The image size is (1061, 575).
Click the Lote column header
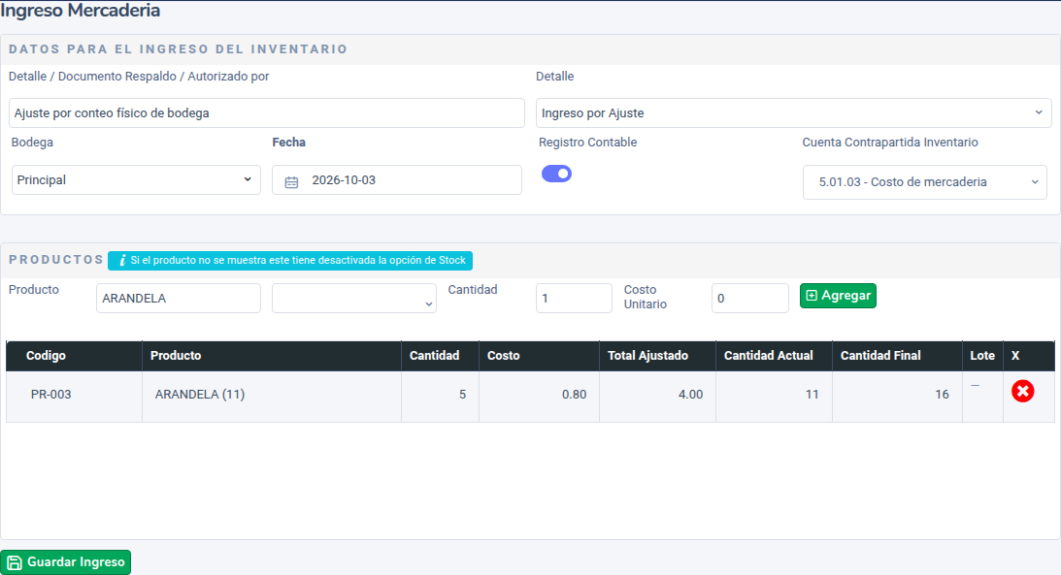coord(982,356)
